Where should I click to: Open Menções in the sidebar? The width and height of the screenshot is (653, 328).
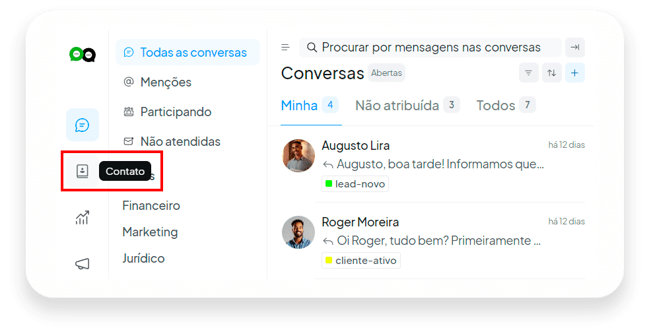157,82
